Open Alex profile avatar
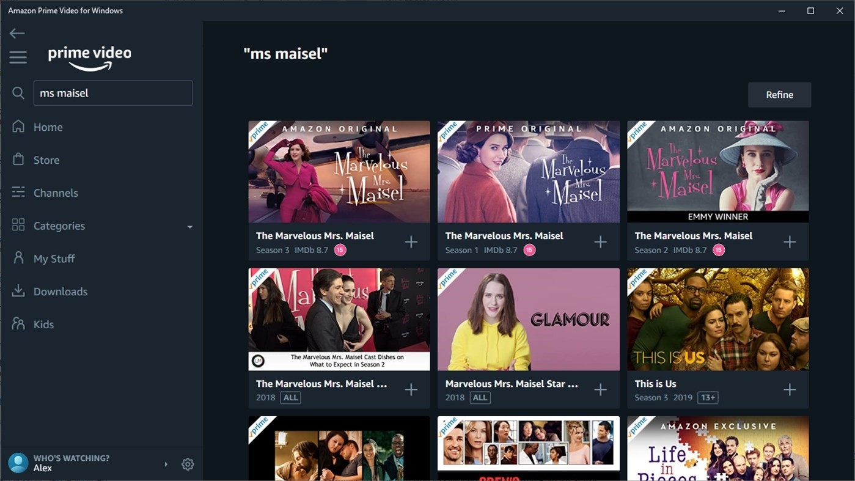The height and width of the screenshot is (481, 855). pyautogui.click(x=18, y=463)
